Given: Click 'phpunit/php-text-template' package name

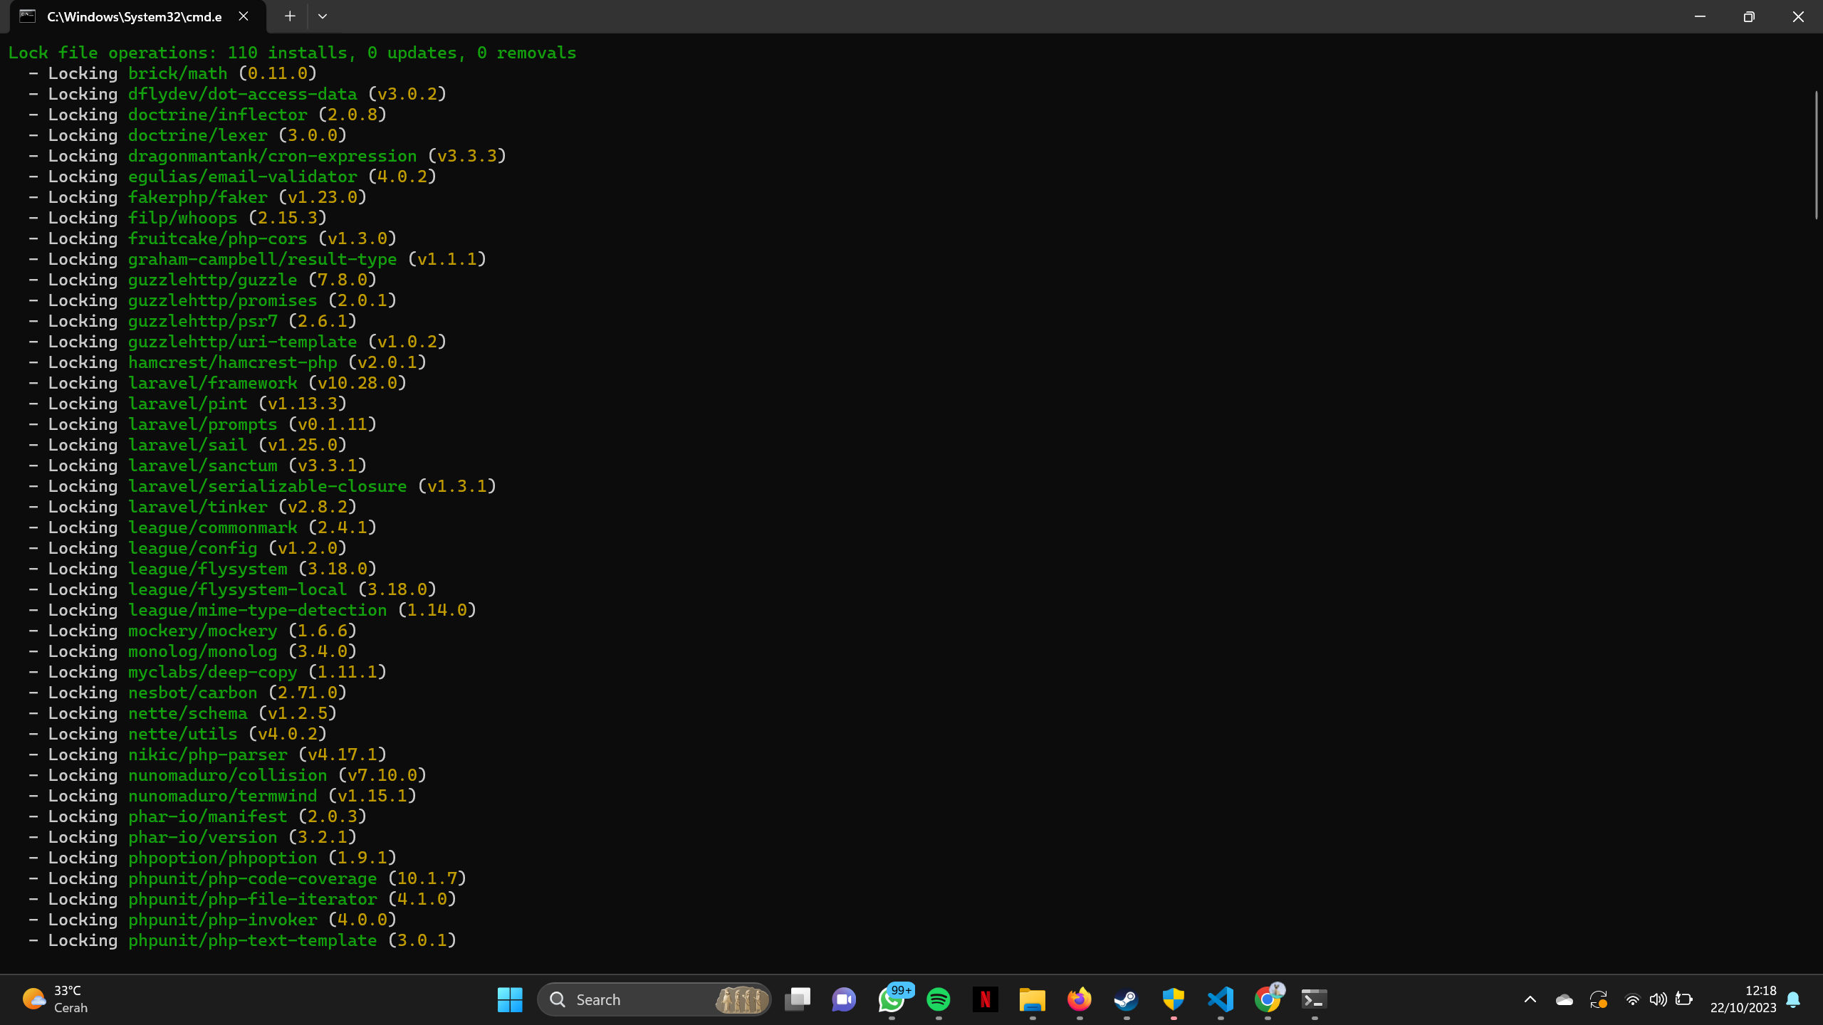Looking at the screenshot, I should [253, 940].
